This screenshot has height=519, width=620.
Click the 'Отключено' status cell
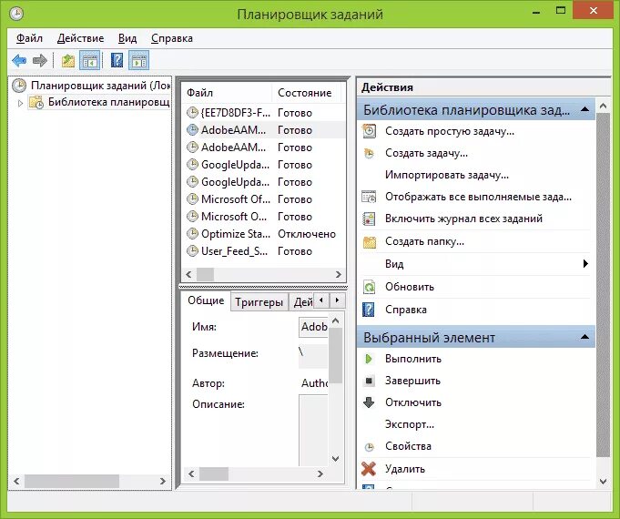tap(307, 234)
